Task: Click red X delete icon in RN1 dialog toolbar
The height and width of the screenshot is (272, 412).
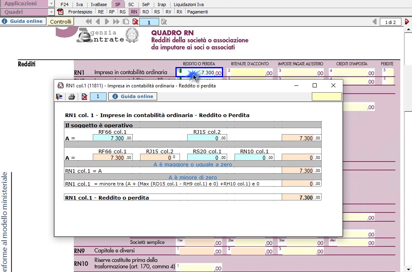Action: pyautogui.click(x=84, y=96)
